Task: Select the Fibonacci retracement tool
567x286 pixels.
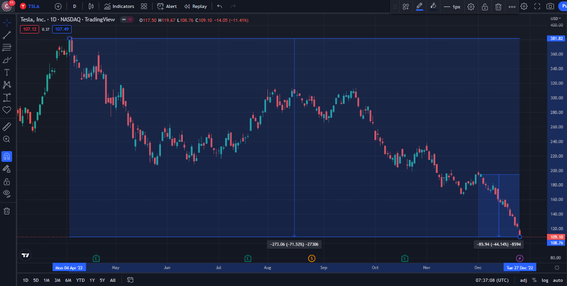Action: pos(7,47)
